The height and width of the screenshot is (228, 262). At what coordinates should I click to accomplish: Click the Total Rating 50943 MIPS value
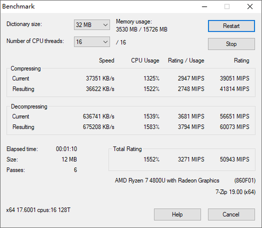(x=235, y=159)
